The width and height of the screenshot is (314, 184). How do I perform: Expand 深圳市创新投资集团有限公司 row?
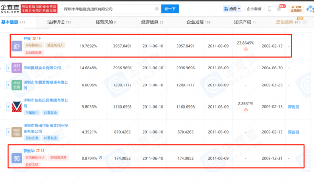8,107
